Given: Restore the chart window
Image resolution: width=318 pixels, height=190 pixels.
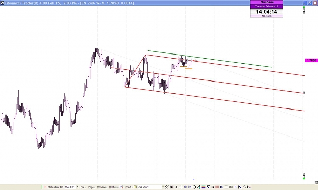Looking at the screenshot, I should [x=310, y=3].
